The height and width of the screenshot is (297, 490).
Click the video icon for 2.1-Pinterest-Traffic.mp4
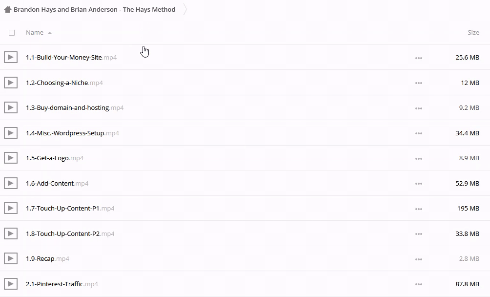[11, 284]
